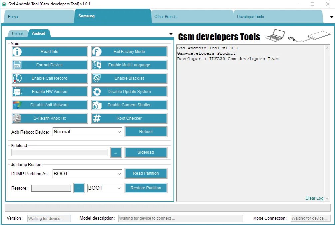Screen dimensions: 335x225
Task: Click the refresh icon beside Disable Update System
Action: [97, 92]
